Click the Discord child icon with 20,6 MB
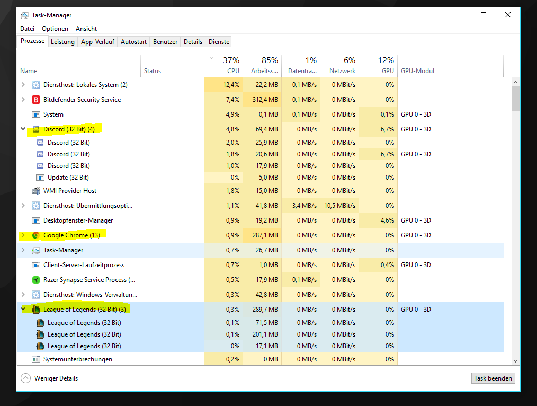Screen dimensions: 537x406 click(40, 154)
